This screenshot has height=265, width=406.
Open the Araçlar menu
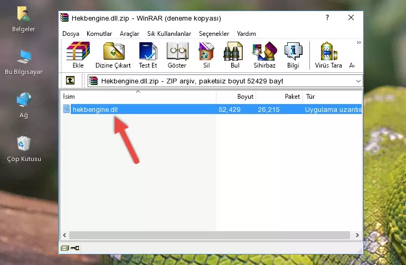(x=129, y=34)
